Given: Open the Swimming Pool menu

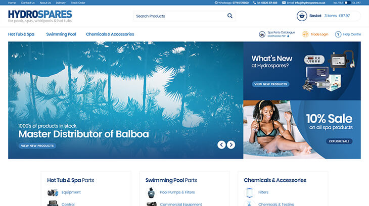Looking at the screenshot, I should coord(61,34).
